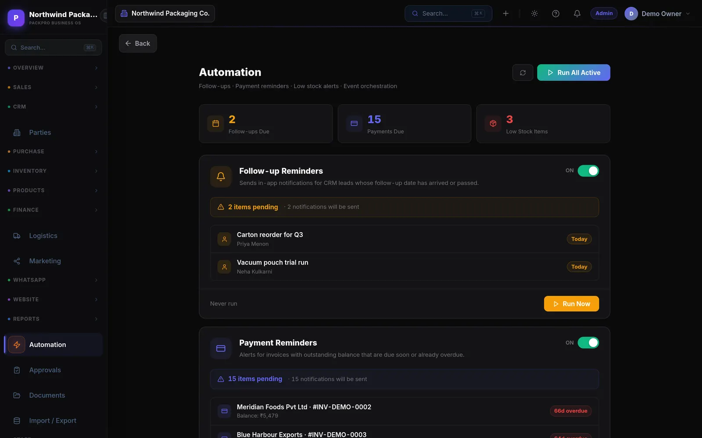
Task: Click the refresh icon beside Run All Active
Action: click(x=523, y=73)
